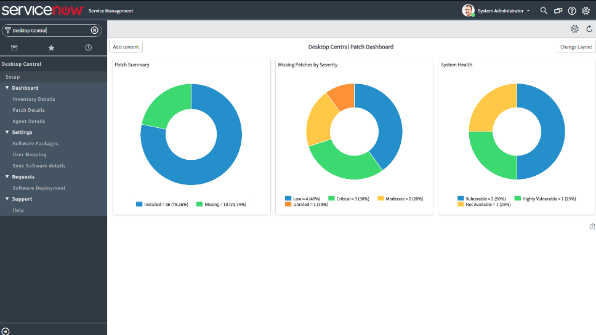Click Missing green legend swatch
The width and height of the screenshot is (596, 335).
point(199,204)
